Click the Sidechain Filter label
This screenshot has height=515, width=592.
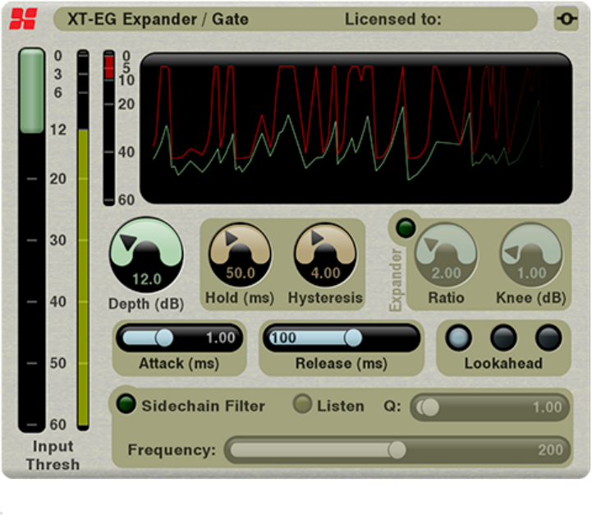coord(203,406)
